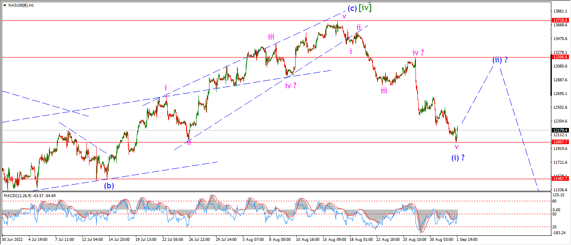Select the 11487.7 price level tag
Viewport: 571px width, 245px height.
click(x=560, y=178)
